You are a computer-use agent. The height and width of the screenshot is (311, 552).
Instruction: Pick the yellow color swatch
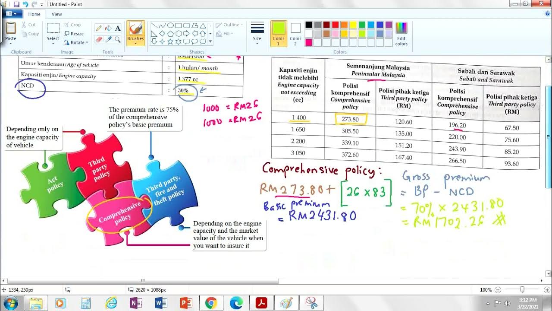(353, 25)
